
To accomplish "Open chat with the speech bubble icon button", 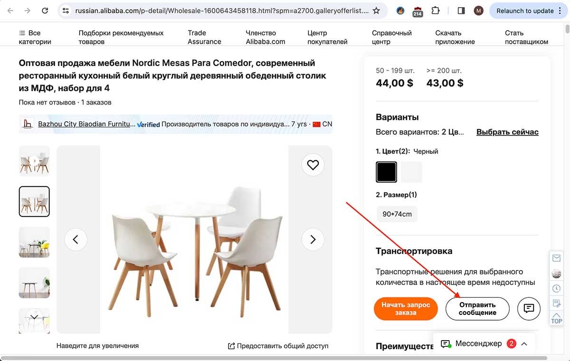I will tap(529, 309).
